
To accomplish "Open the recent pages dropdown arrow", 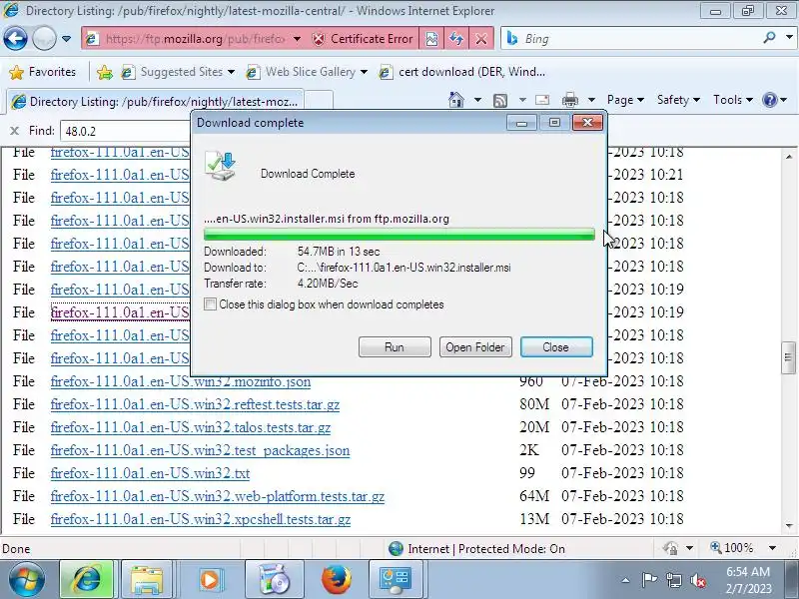I will [66, 39].
